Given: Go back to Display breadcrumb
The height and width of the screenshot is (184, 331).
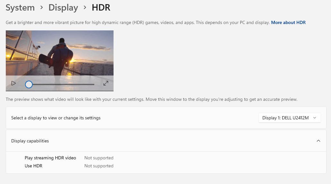Looking at the screenshot, I should point(63,8).
